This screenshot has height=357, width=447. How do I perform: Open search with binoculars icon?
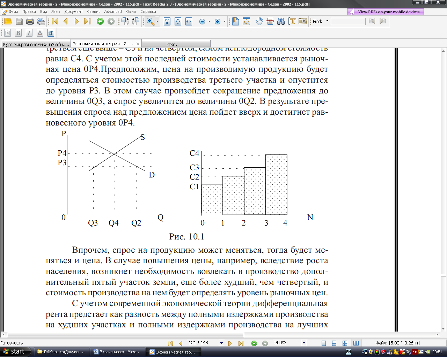tap(281, 21)
